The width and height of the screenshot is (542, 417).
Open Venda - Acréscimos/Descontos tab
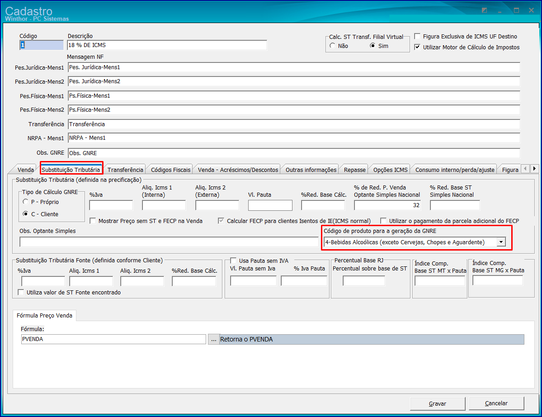(x=238, y=170)
